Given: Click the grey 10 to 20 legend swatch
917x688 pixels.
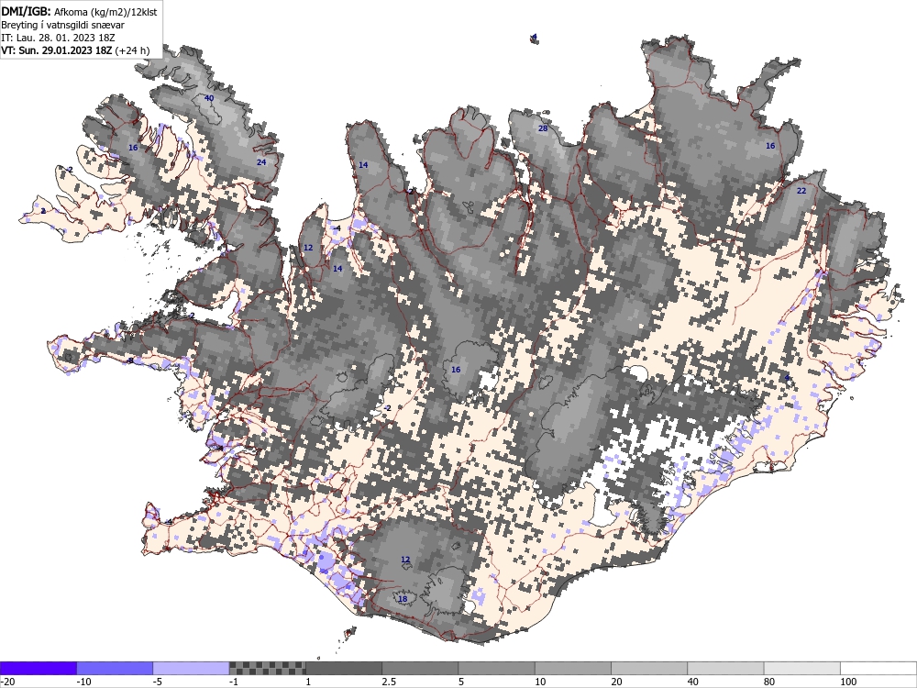Looking at the screenshot, I should click(573, 668).
